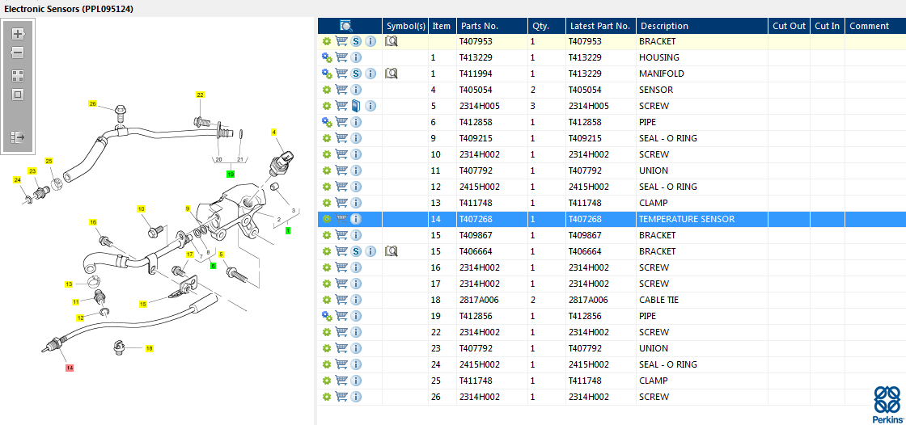The image size is (906, 425).
Task: Select callout 22 in the diagram
Action: click(x=200, y=95)
